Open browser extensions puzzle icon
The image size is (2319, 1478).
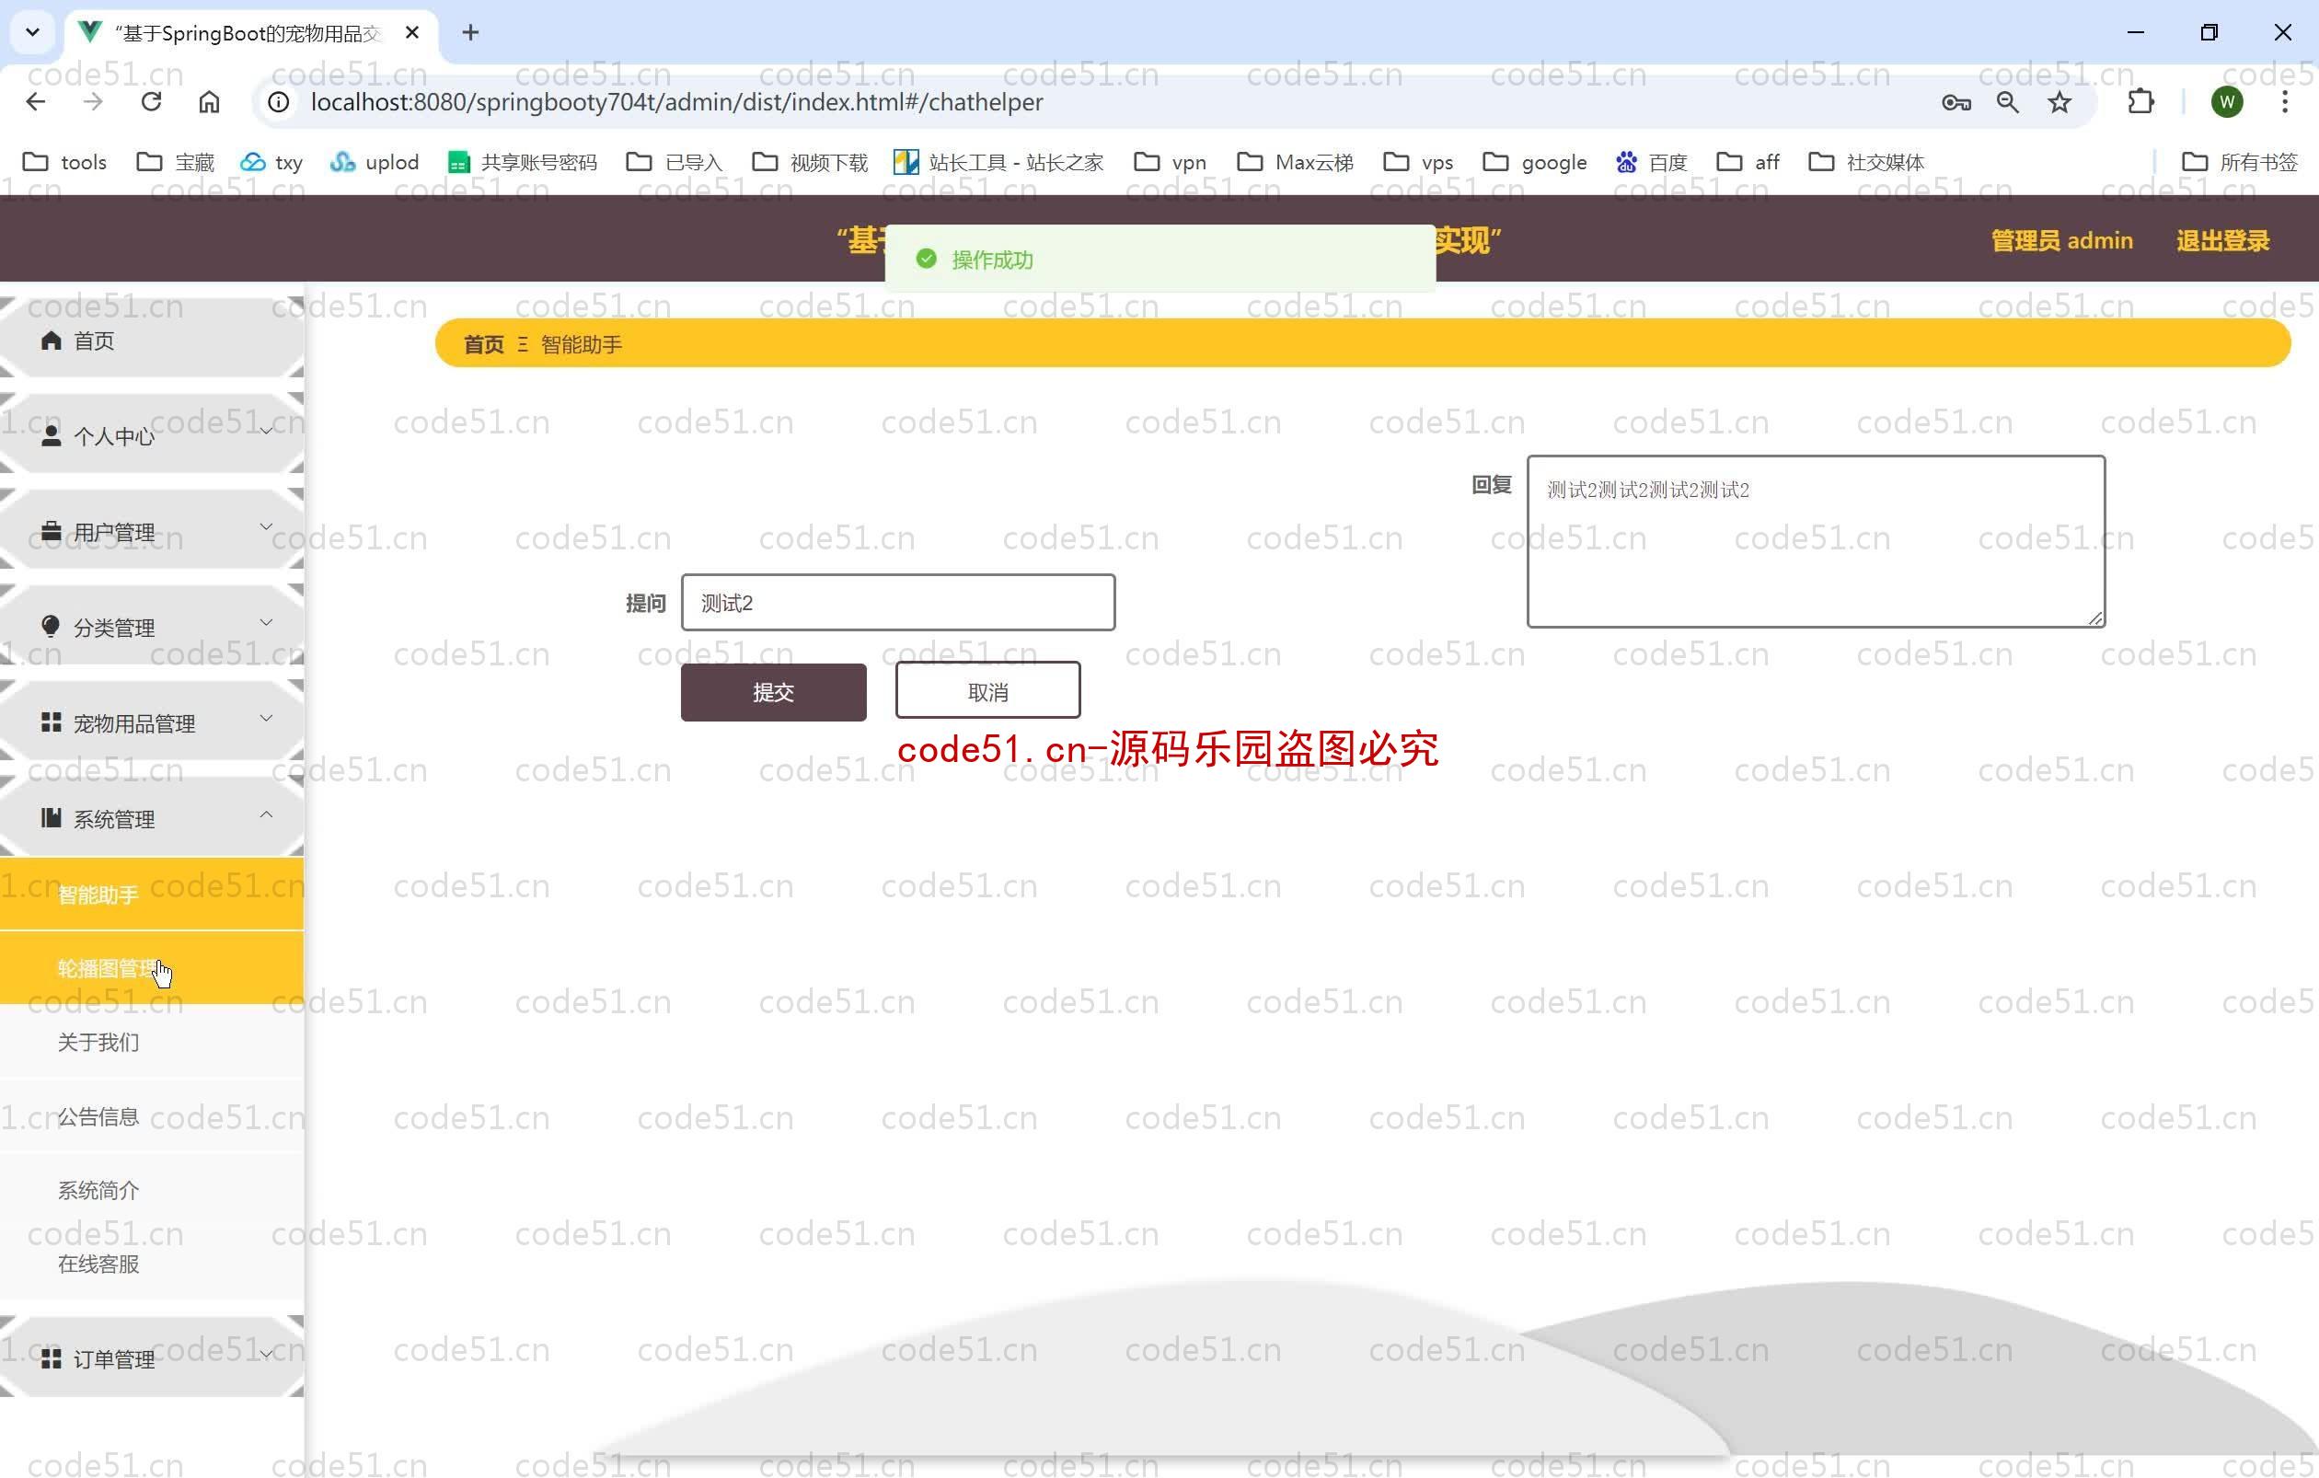pos(2140,102)
